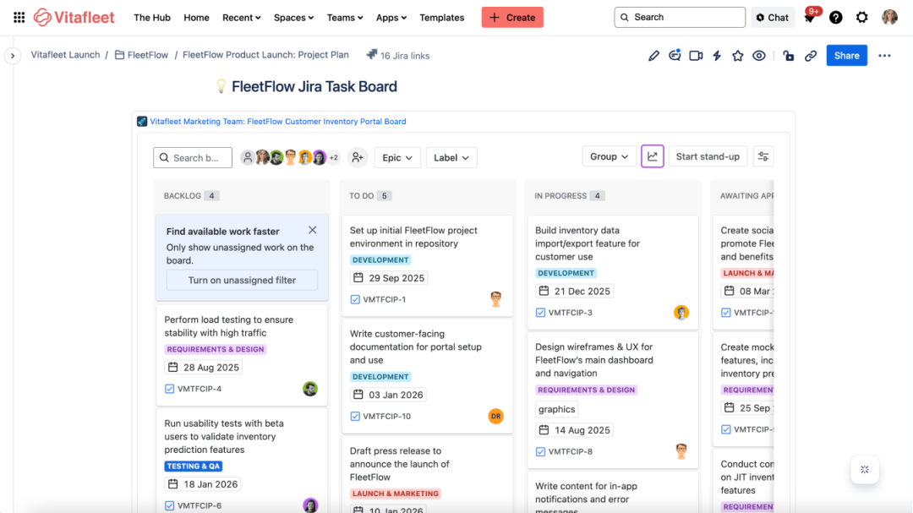This screenshot has height=513, width=913.
Task: Click the LAUNCH & MARKETING tag on press release card
Action: click(396, 494)
